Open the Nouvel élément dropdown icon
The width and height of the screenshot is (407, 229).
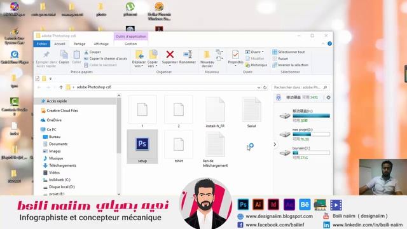coord(219,52)
